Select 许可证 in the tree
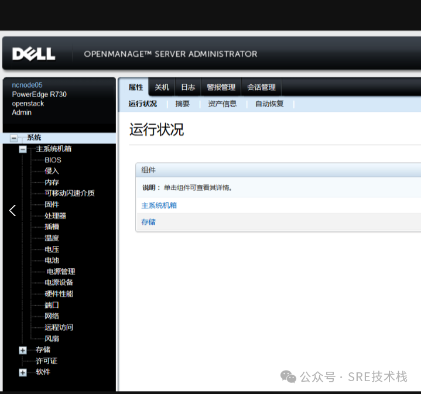Viewport: 421px width, 394px height. [x=46, y=361]
